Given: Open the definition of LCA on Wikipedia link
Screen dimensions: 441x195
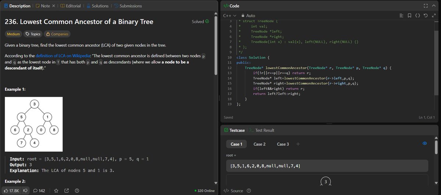Looking at the screenshot, I should [62, 56].
